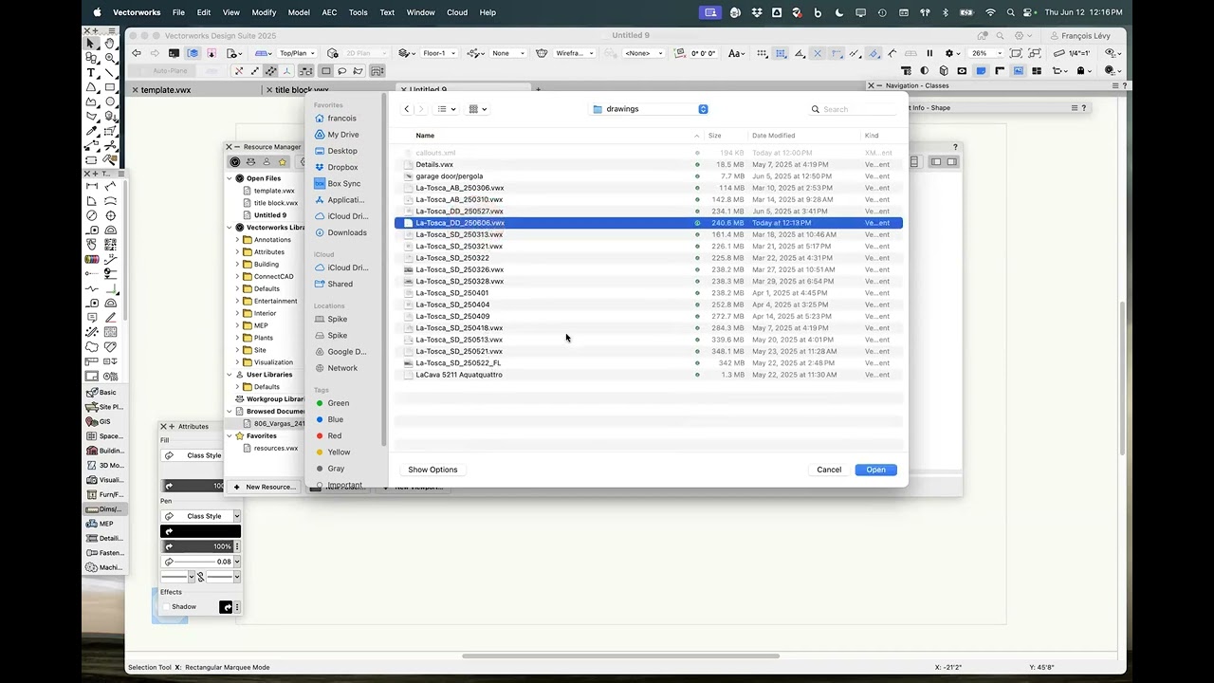Toggle the Snap to Intersection icon
Screen dimensions: 1214x683
click(817, 53)
